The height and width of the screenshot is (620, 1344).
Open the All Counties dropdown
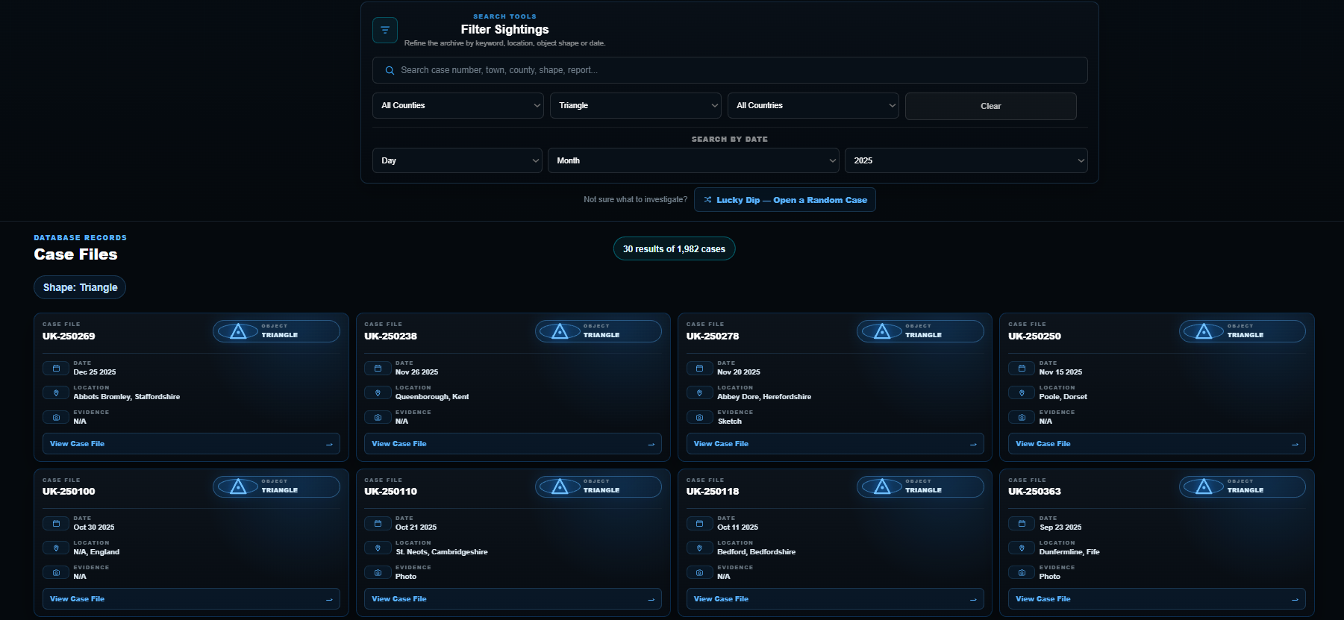click(458, 105)
